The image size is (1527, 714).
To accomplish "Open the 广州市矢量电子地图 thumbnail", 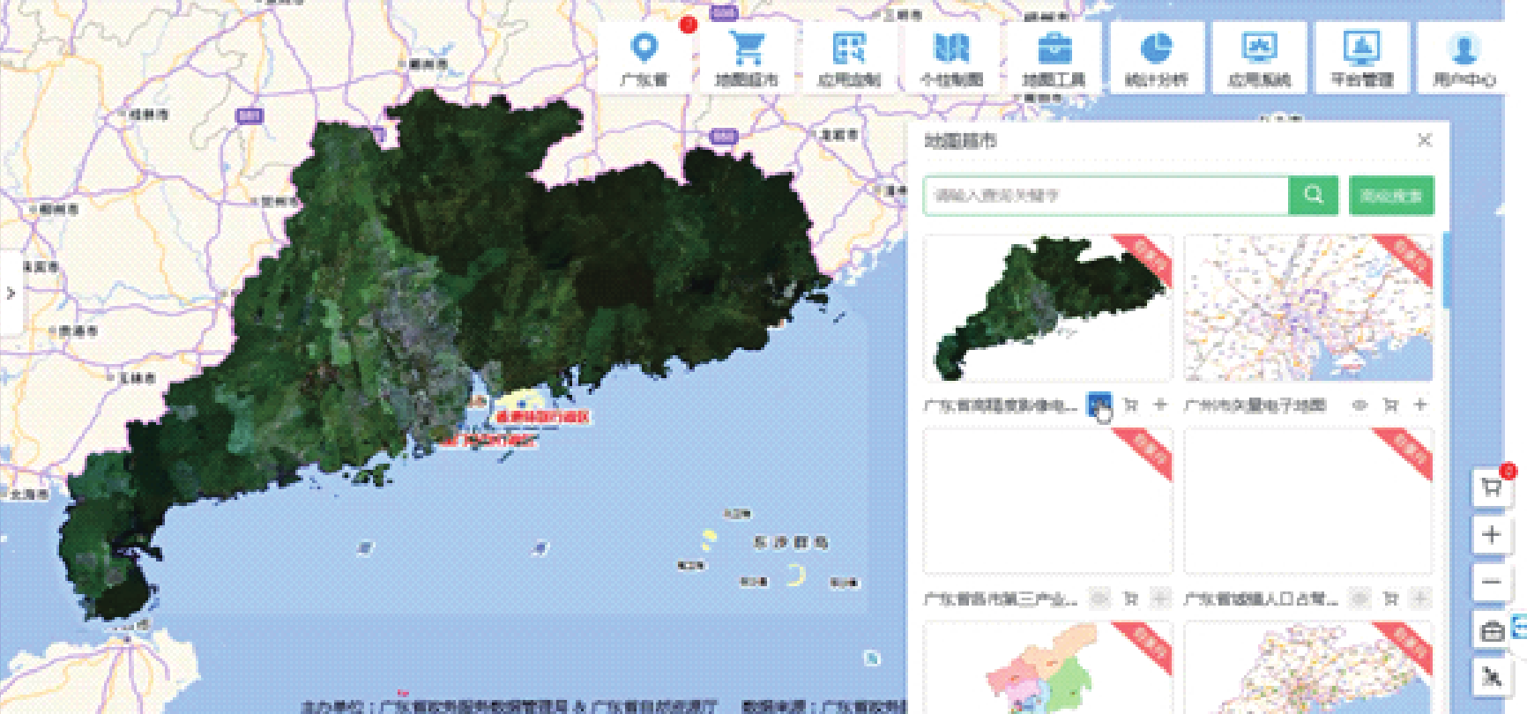I will click(x=1308, y=308).
